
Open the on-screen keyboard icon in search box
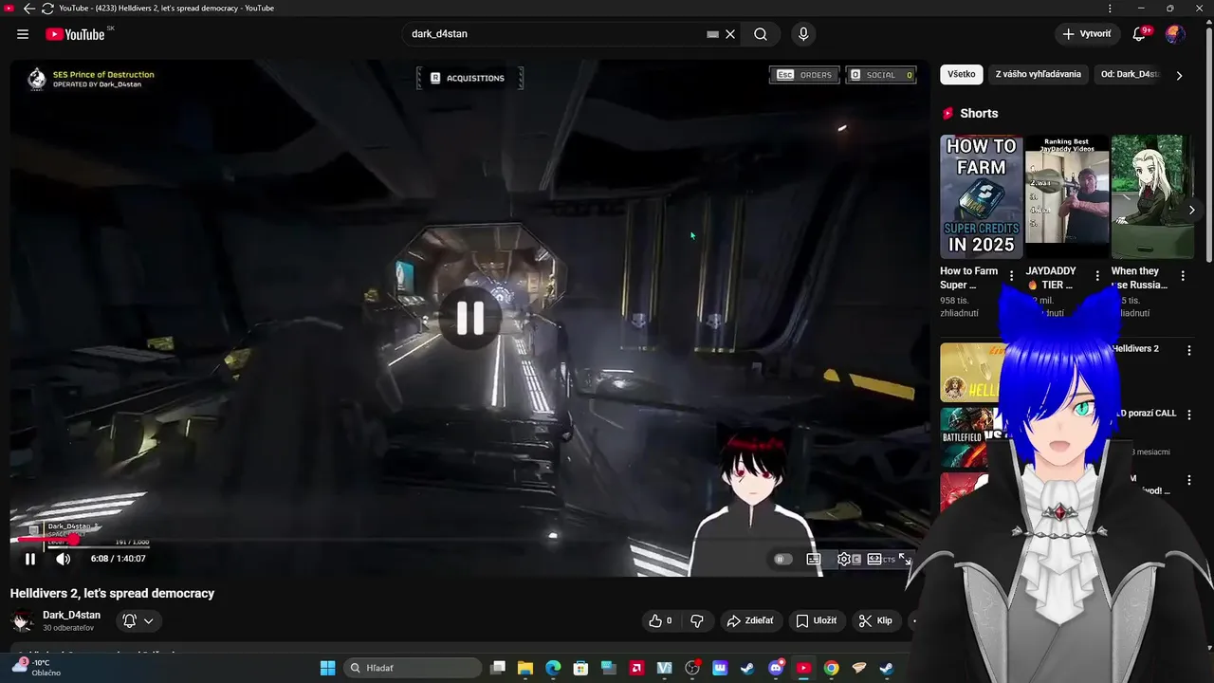pos(712,34)
